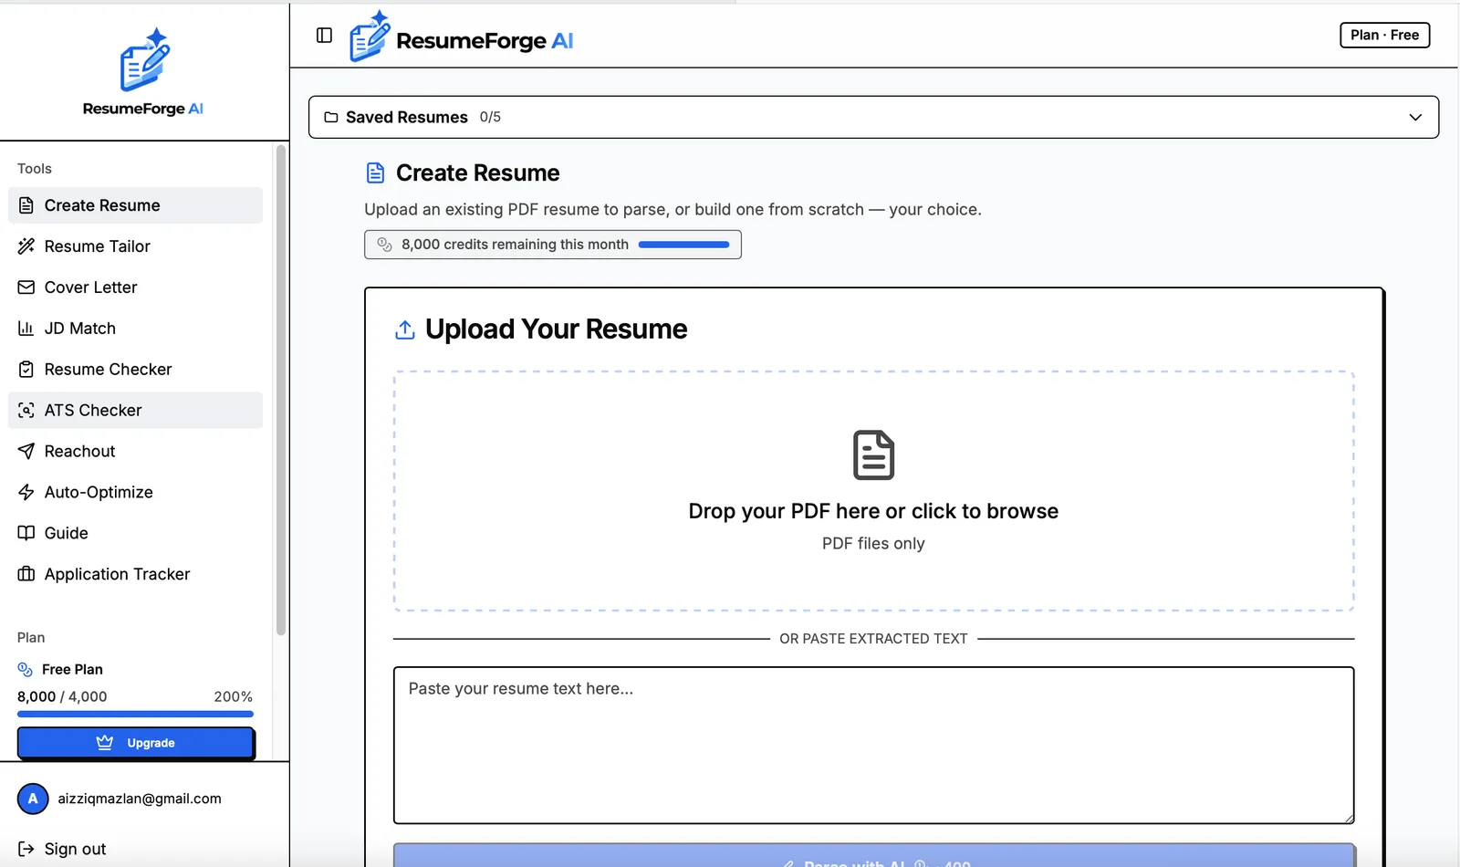This screenshot has height=867, width=1460.
Task: Click the Sign out arrow icon
Action: [x=26, y=849]
